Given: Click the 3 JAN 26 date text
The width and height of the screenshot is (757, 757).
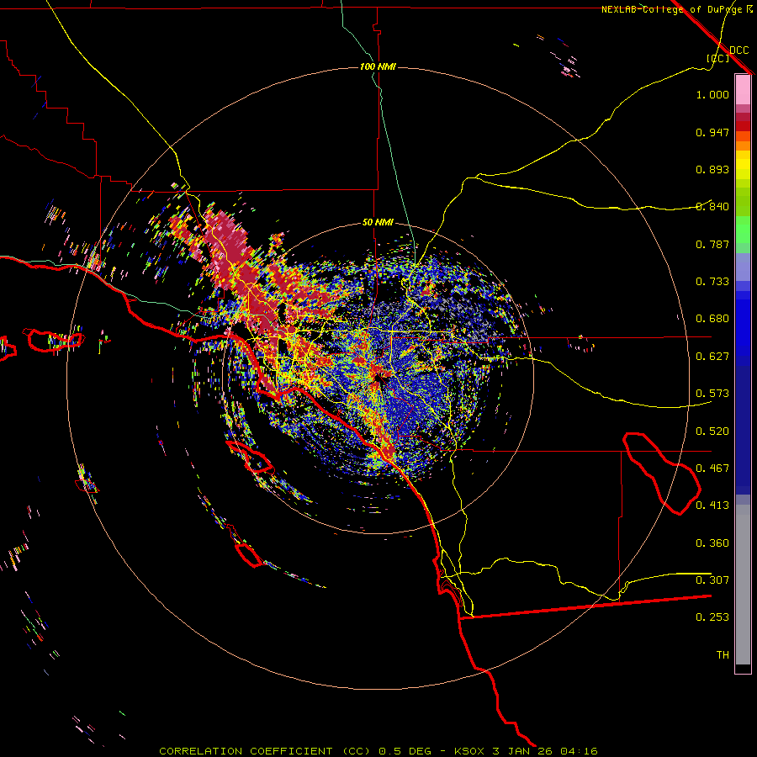Looking at the screenshot, I should 521,751.
